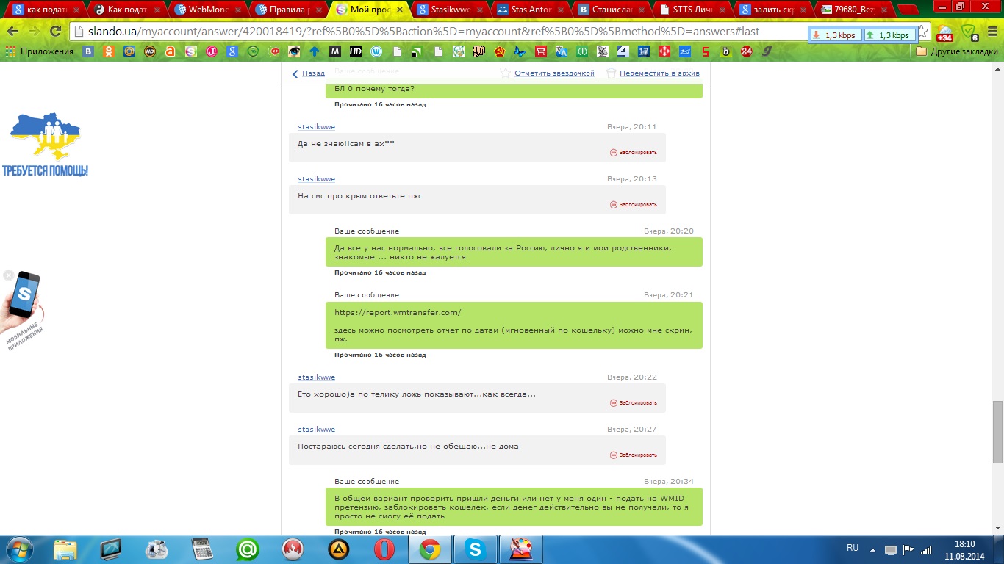Click the report.wmtransfer.com URL text
The height and width of the screenshot is (564, 1004).
(x=398, y=313)
